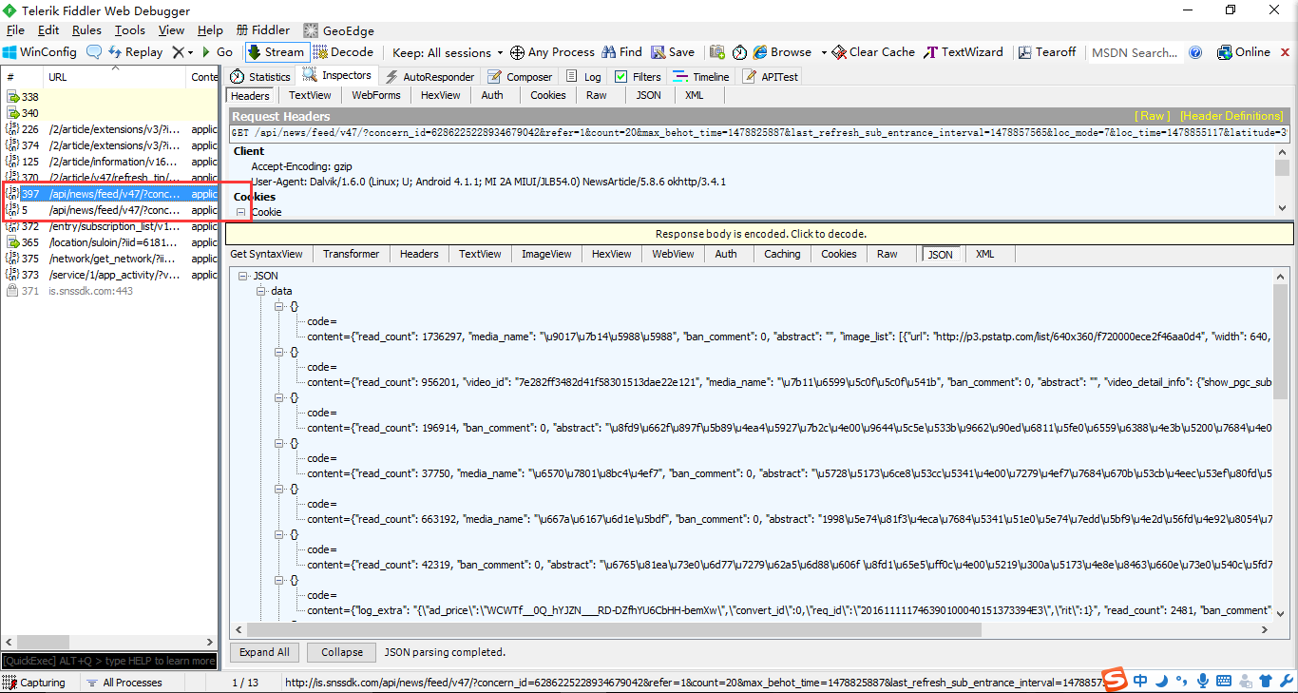Toggle Stream mode on toolbar
1298x693 pixels.
[x=276, y=51]
